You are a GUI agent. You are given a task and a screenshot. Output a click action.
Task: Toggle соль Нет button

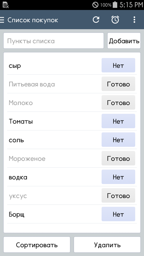click(x=118, y=140)
